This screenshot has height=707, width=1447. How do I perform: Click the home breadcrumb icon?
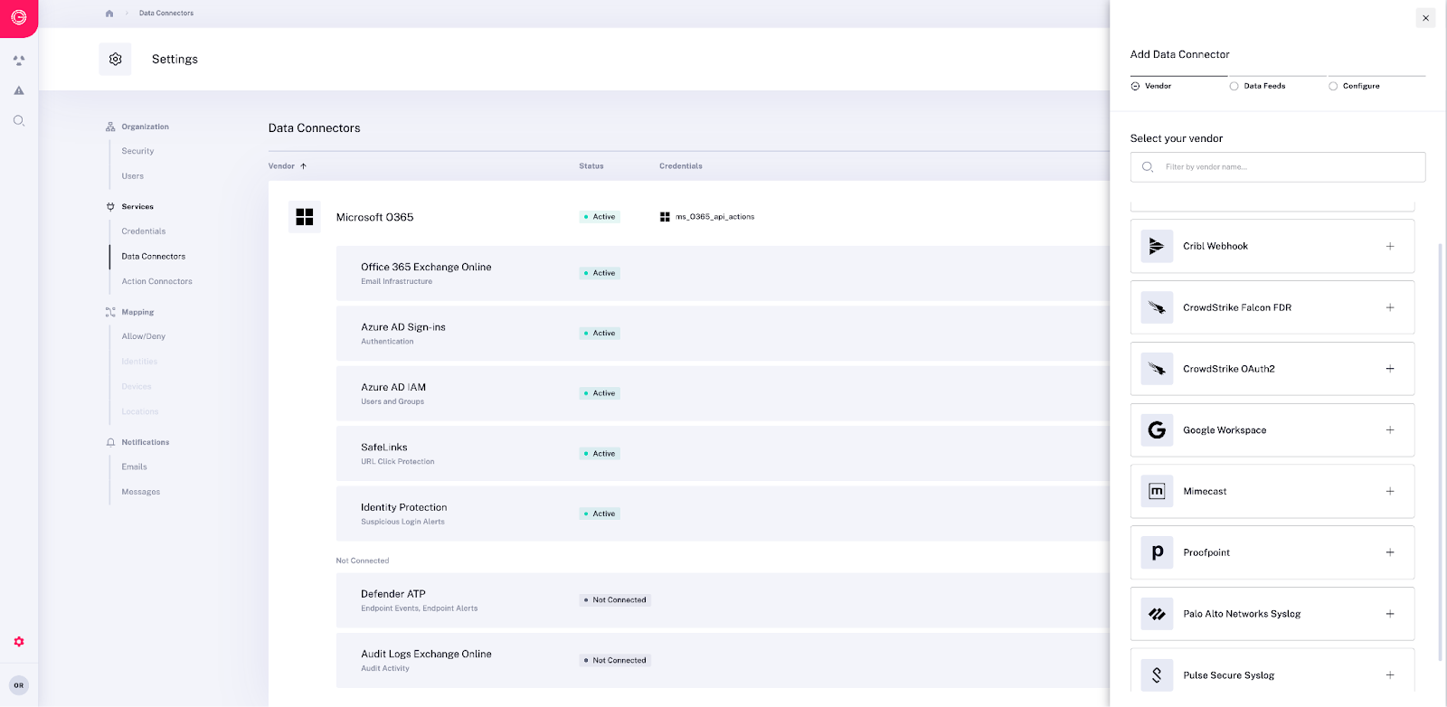coord(109,14)
